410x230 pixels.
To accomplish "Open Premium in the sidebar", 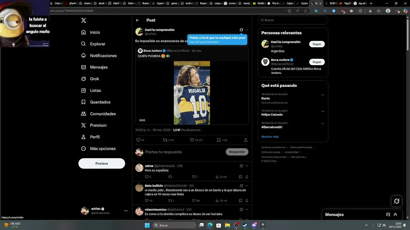I will pos(94,126).
